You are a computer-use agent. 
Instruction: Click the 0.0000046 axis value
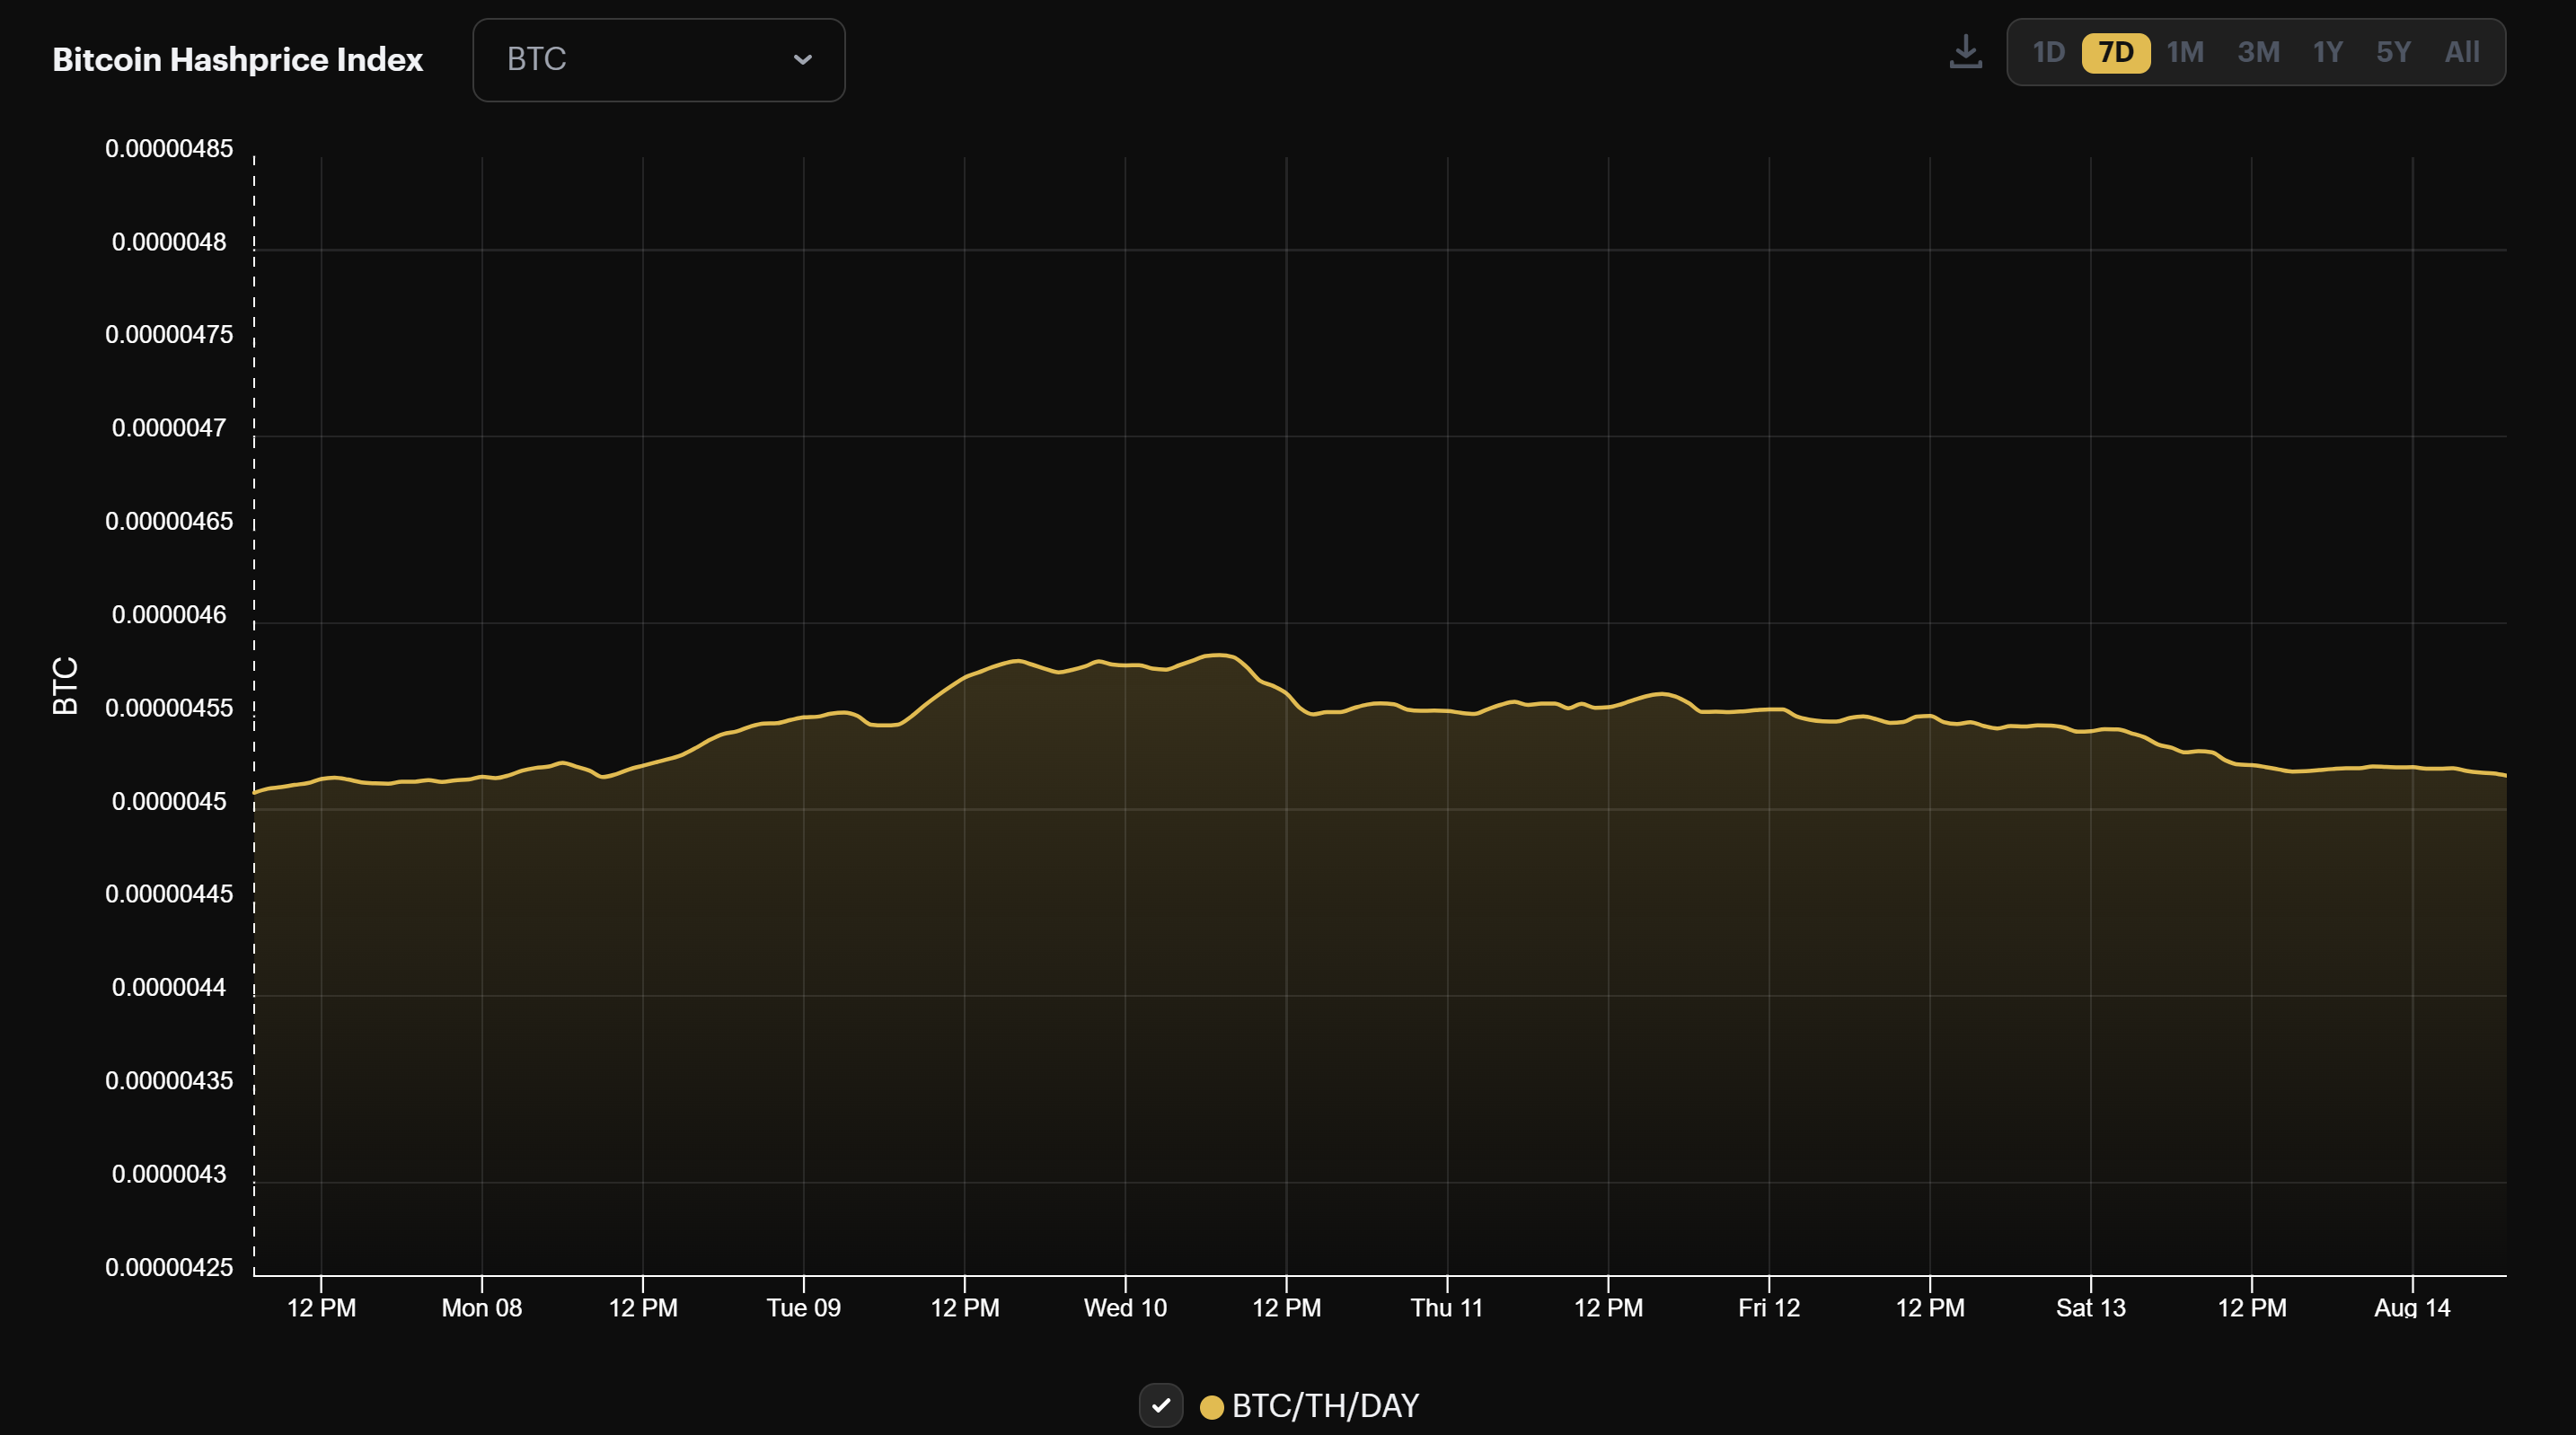coord(169,615)
